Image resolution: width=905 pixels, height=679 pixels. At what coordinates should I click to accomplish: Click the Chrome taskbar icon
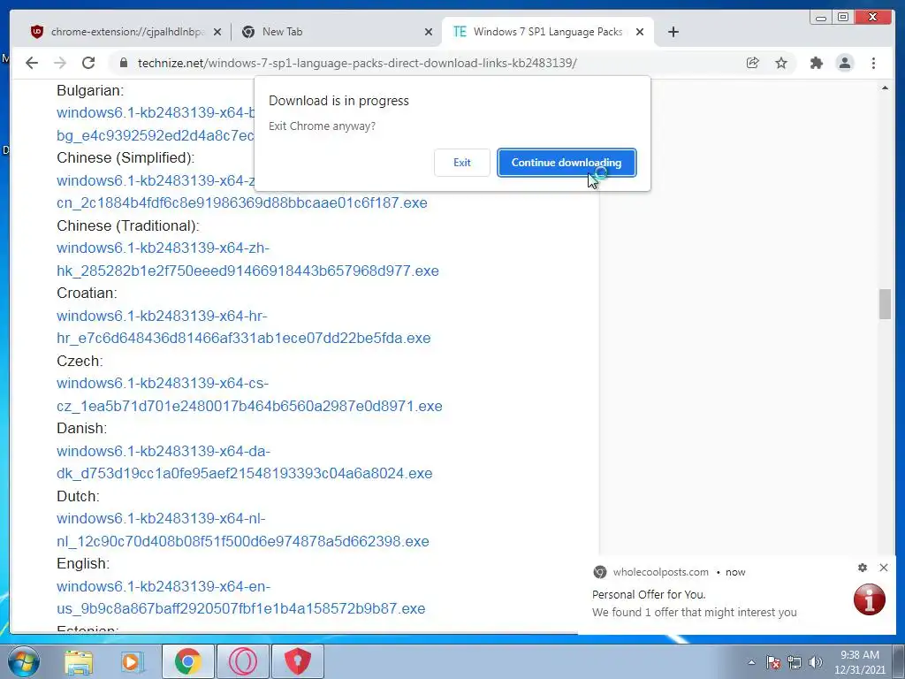click(x=188, y=661)
